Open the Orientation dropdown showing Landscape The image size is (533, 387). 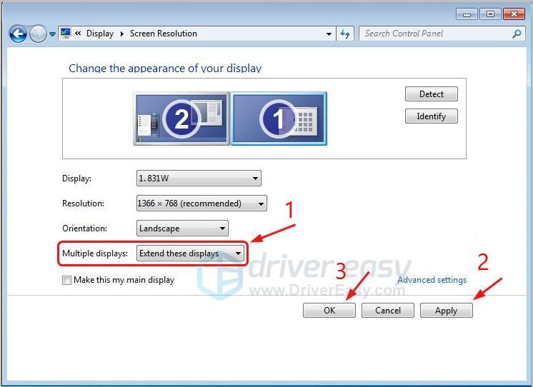coord(182,228)
